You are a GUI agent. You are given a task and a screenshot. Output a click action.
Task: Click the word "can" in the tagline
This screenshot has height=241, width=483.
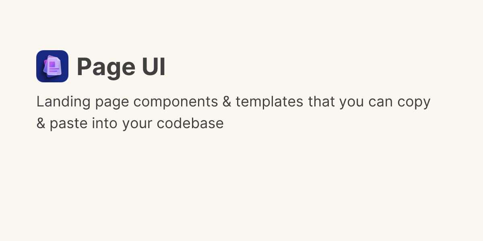381,102
